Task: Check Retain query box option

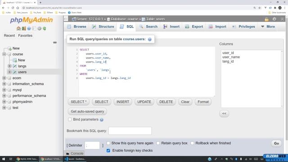Action: 158,143
